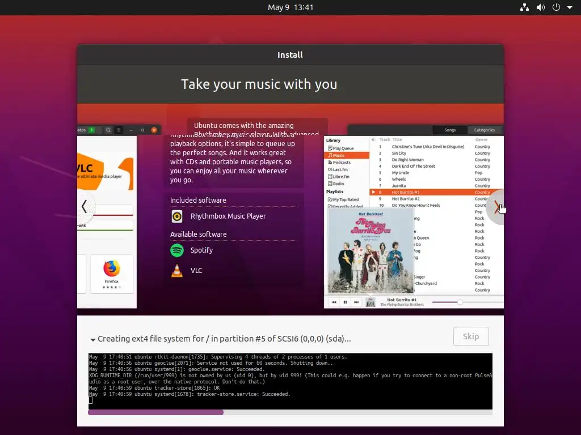The width and height of the screenshot is (581, 435).
Task: Click the pause button in Rhythmbox
Action: click(x=345, y=302)
